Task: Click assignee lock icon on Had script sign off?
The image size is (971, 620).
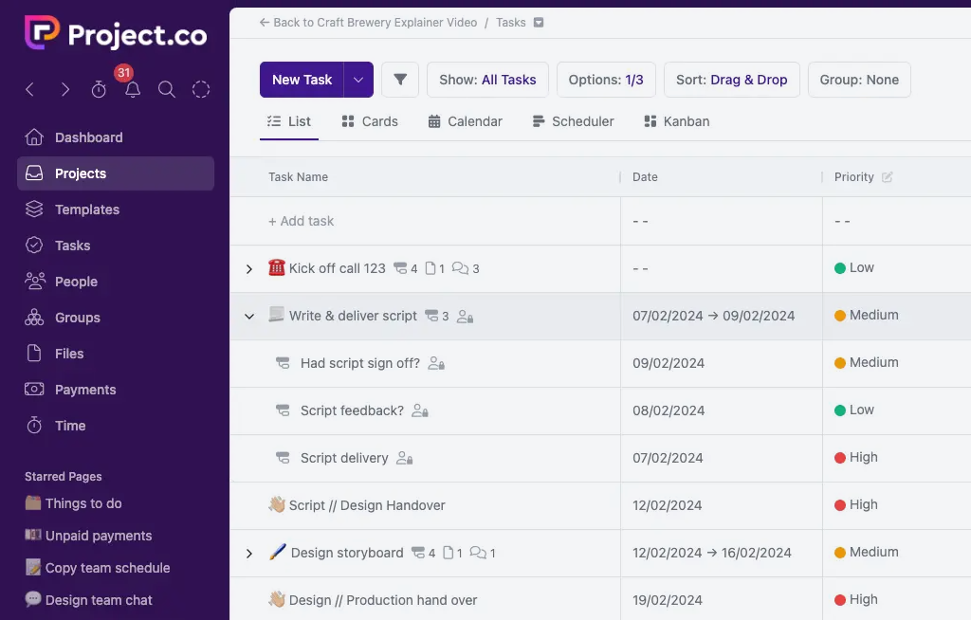Action: [436, 364]
